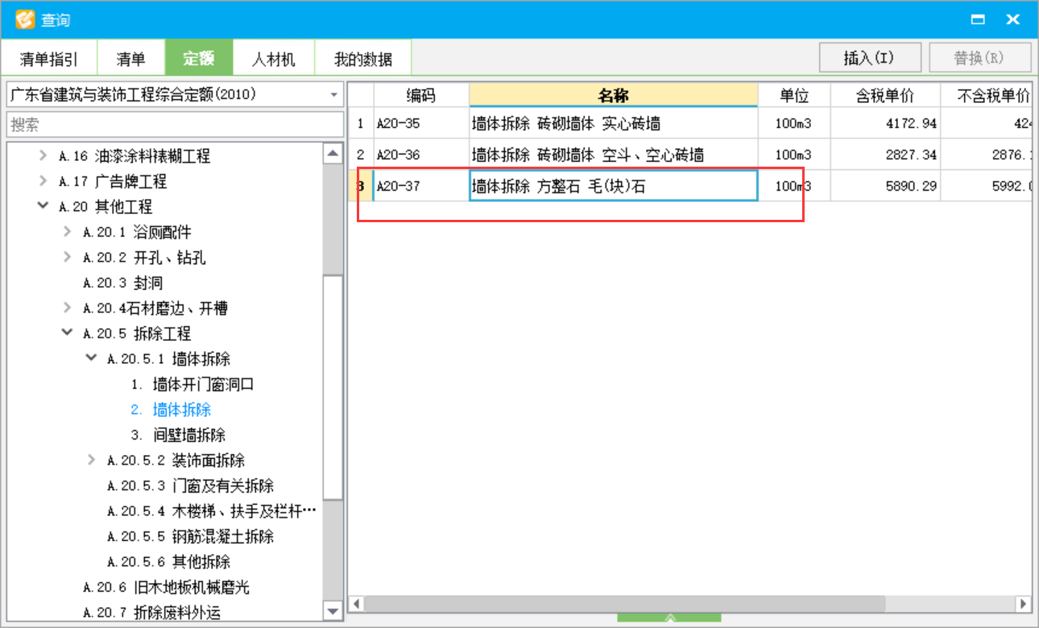Image resolution: width=1039 pixels, height=628 pixels.
Task: Switch to the 清单指引 tab
Action: pos(49,59)
